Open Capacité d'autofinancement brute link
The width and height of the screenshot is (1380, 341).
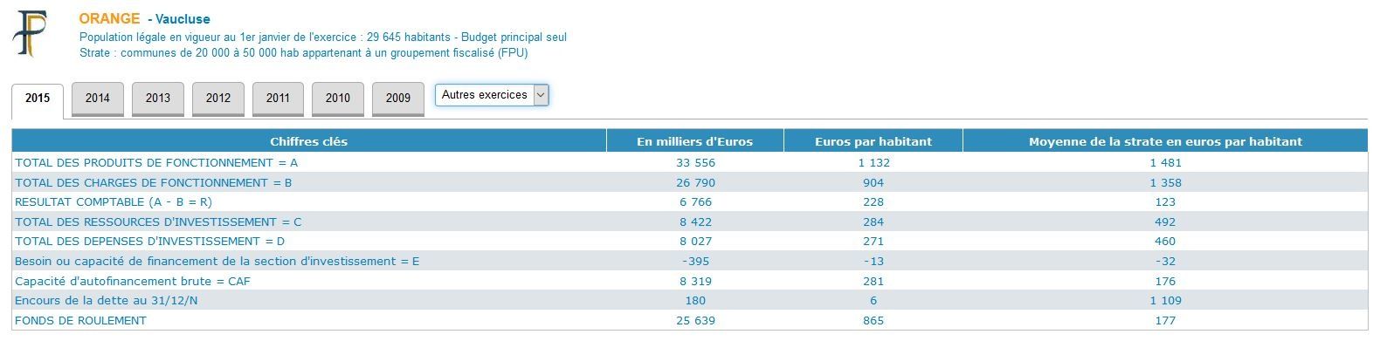pos(133,282)
